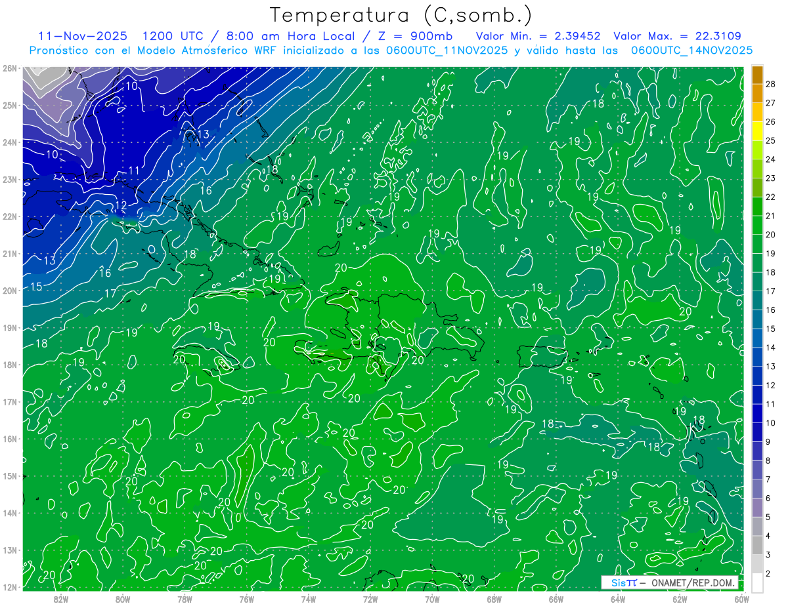Viewport: 788px width, 608px height.
Task: Click the latitude axis label "17N"
Action: point(9,401)
